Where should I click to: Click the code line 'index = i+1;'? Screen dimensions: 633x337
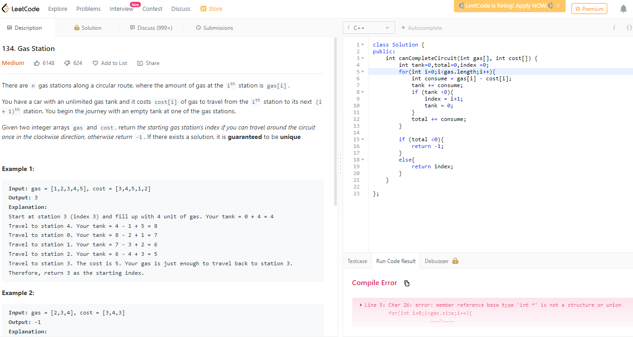444,99
